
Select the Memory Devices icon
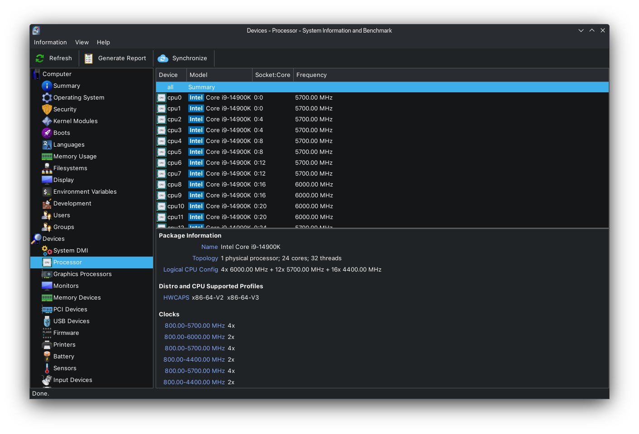tap(47, 298)
